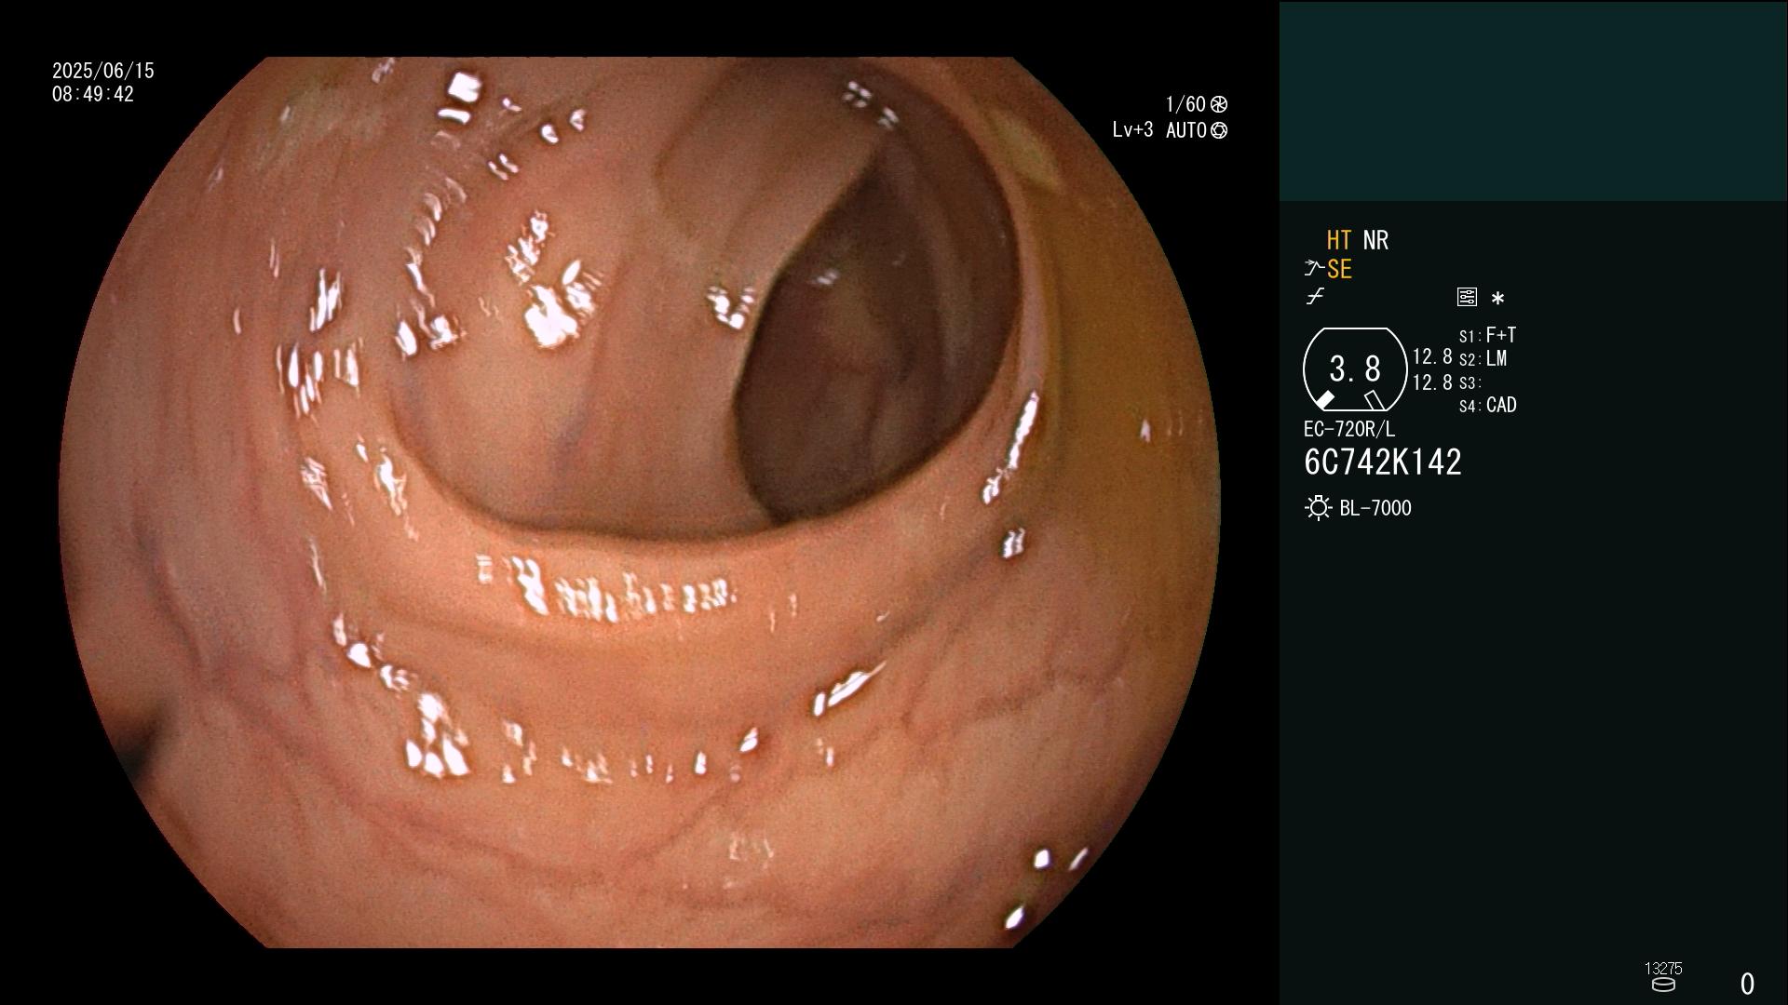
Task: Click the NR noise reduction label
Action: pyautogui.click(x=1375, y=240)
